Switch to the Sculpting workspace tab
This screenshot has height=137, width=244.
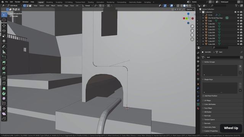click(x=59, y=2)
